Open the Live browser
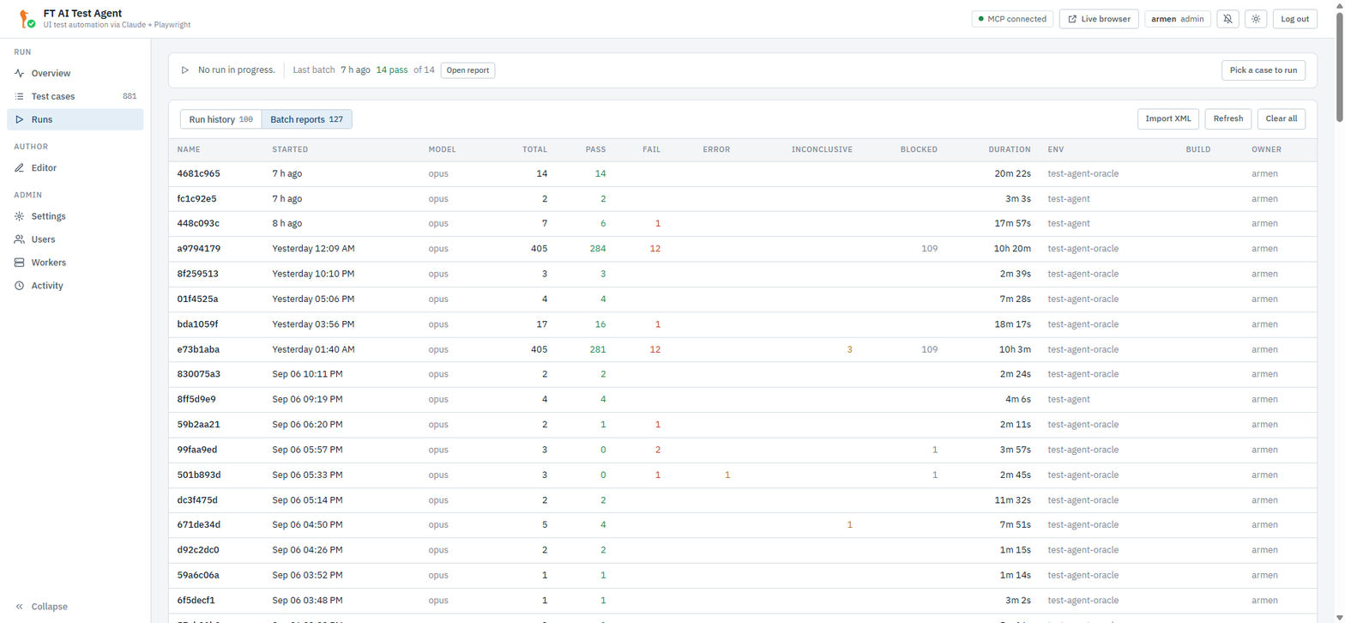This screenshot has height=623, width=1345. point(1099,19)
